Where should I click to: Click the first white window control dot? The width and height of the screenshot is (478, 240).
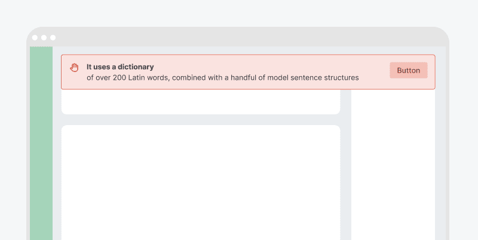coord(35,38)
